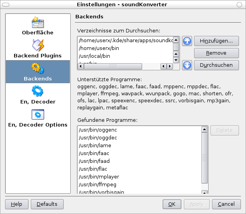Select the Backends page in the sidebar
The width and height of the screenshot is (246, 214).
(38, 72)
